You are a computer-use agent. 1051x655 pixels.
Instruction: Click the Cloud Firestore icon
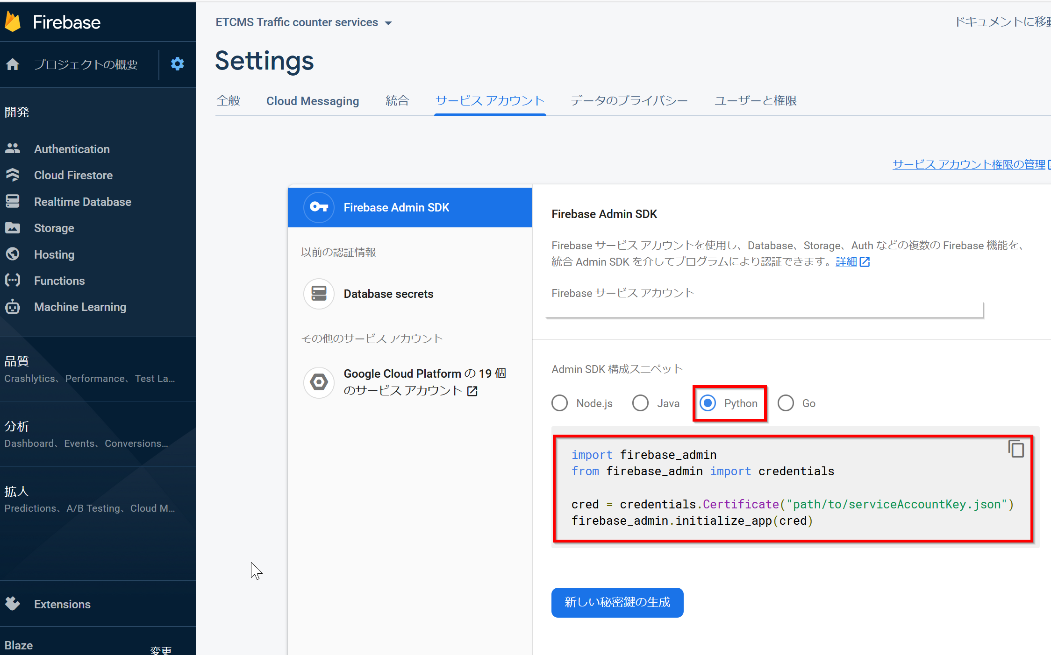click(x=13, y=175)
